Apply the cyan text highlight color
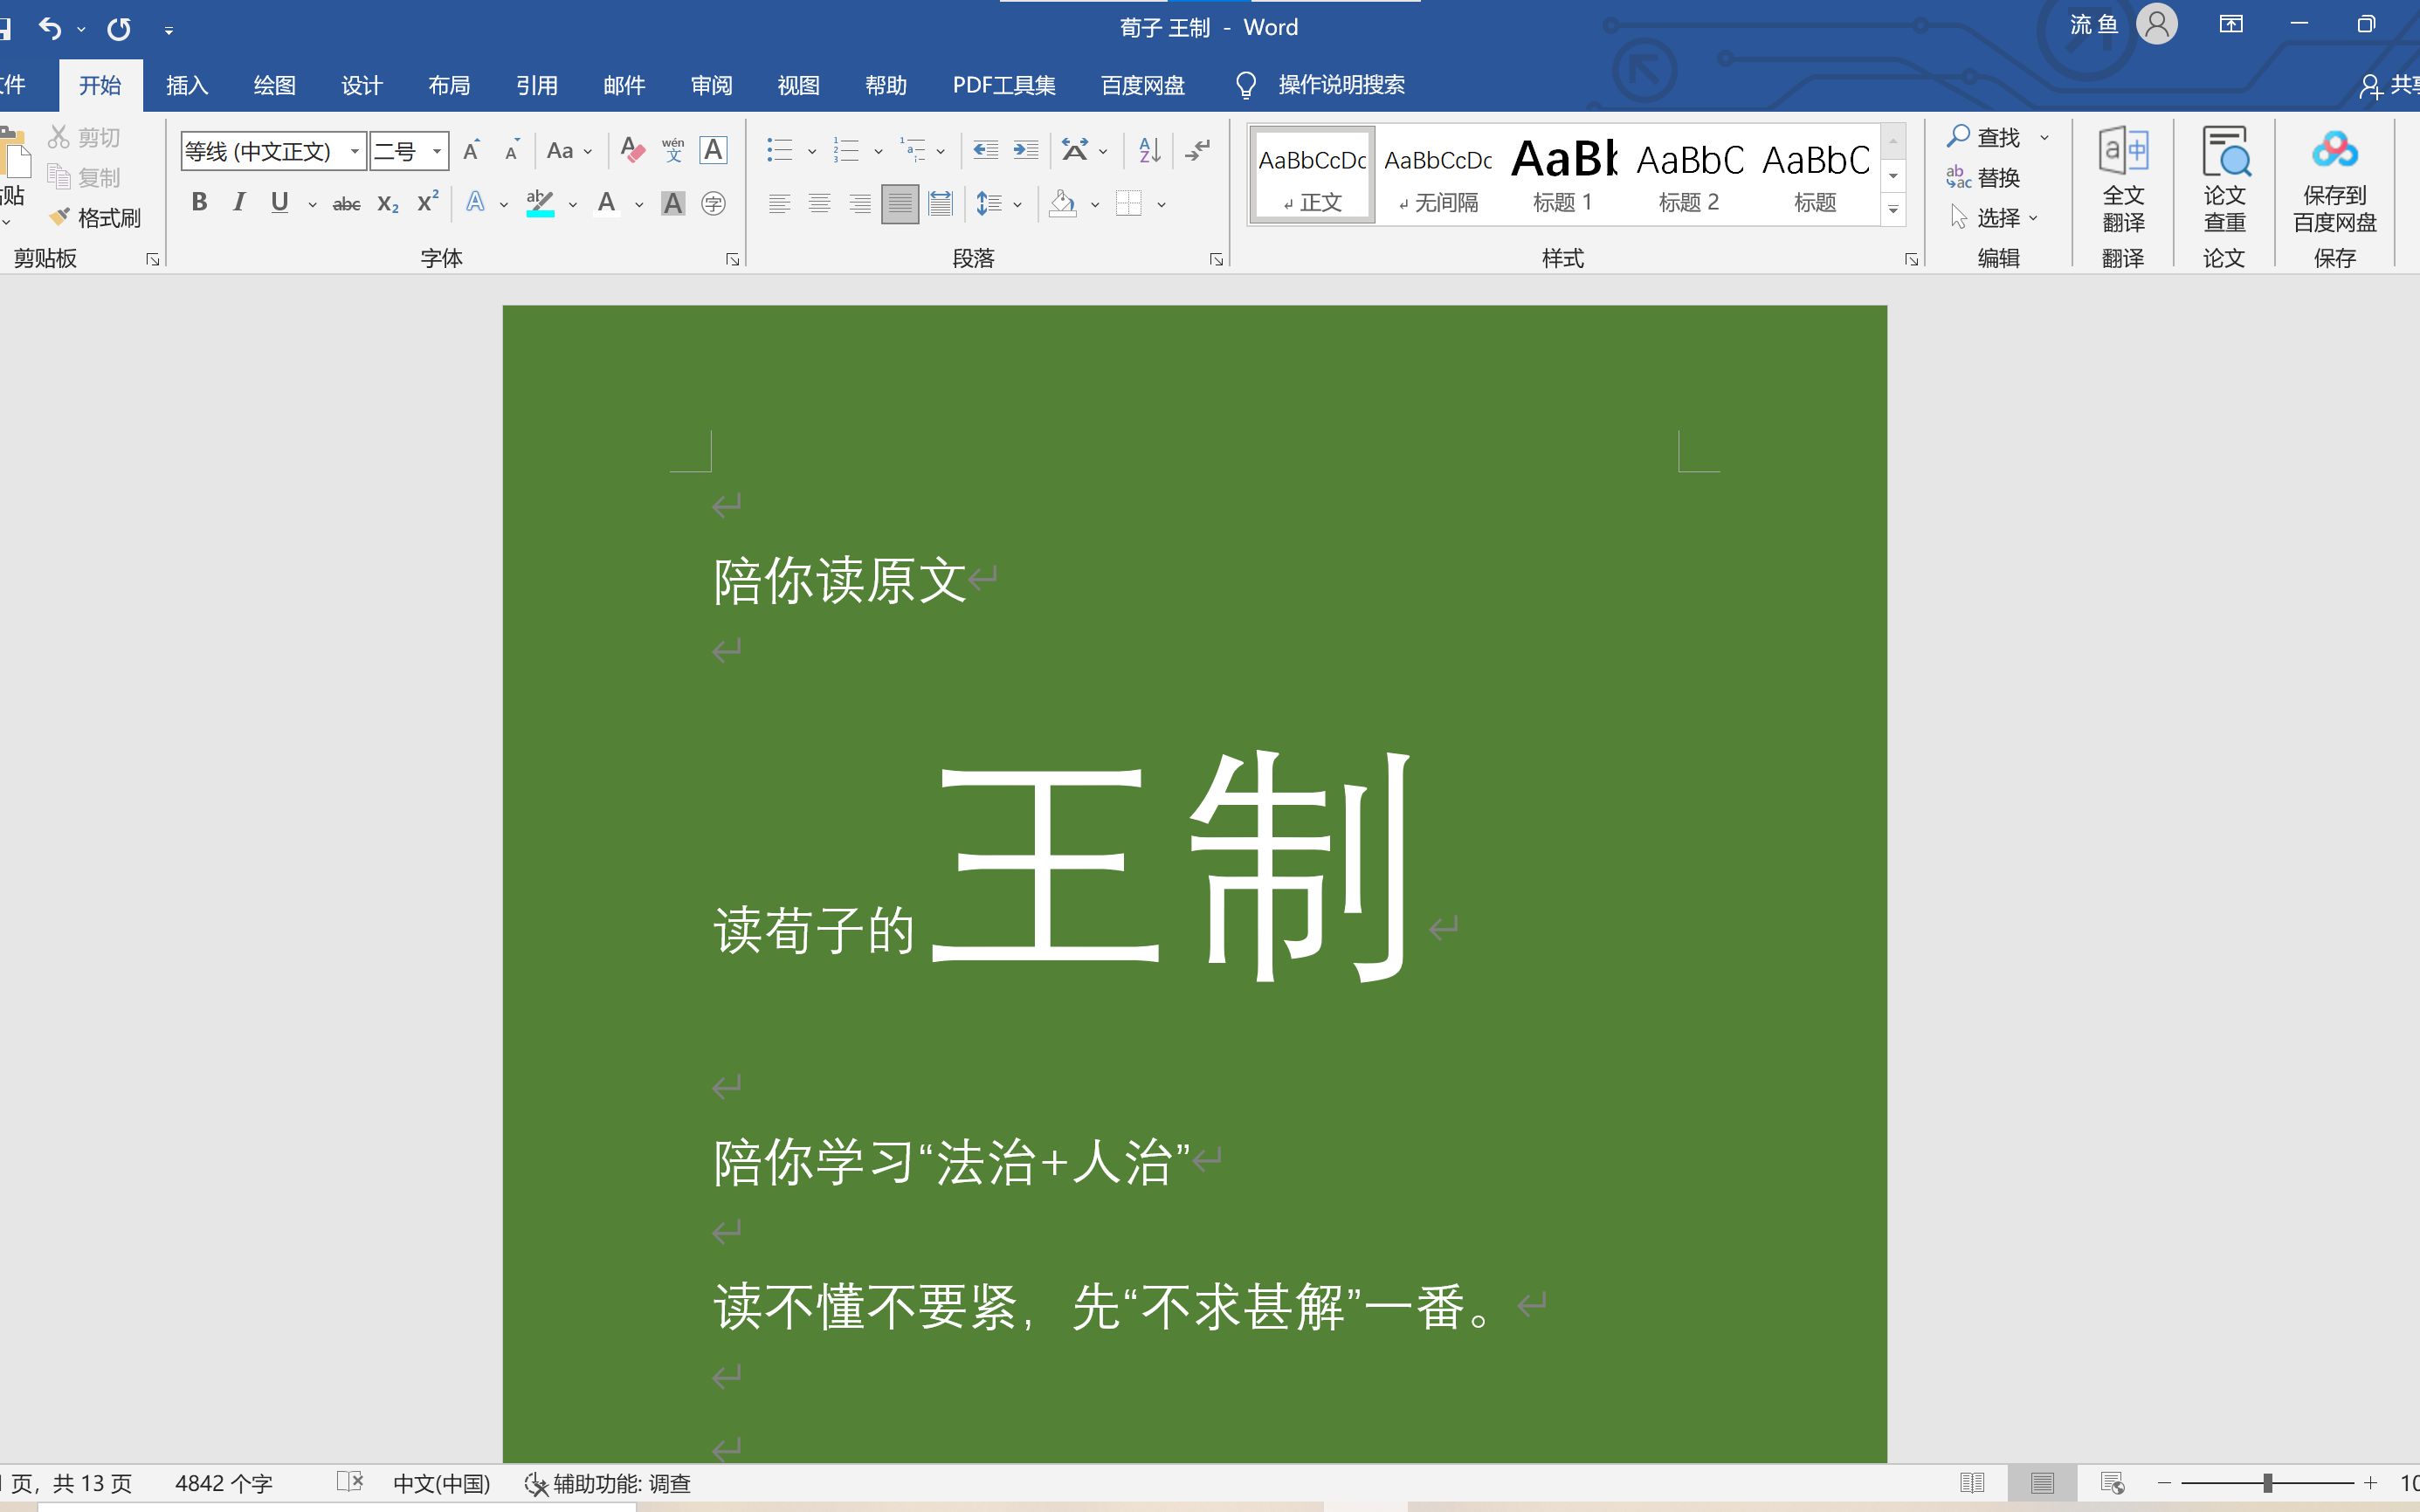Screen dimensions: 2420x1512 (x=541, y=204)
